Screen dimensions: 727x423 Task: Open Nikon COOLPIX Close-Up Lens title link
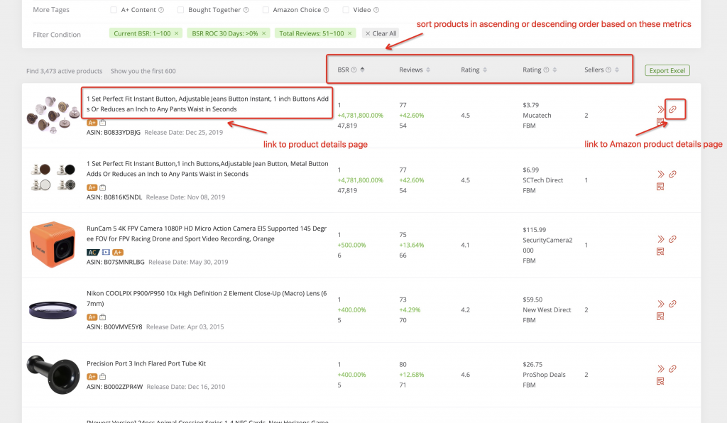pos(207,298)
